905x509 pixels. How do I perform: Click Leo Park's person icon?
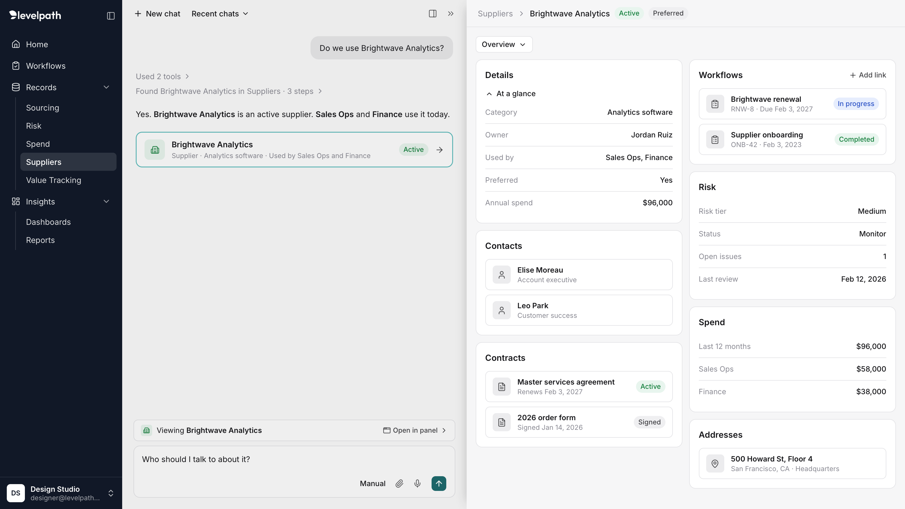[502, 310]
